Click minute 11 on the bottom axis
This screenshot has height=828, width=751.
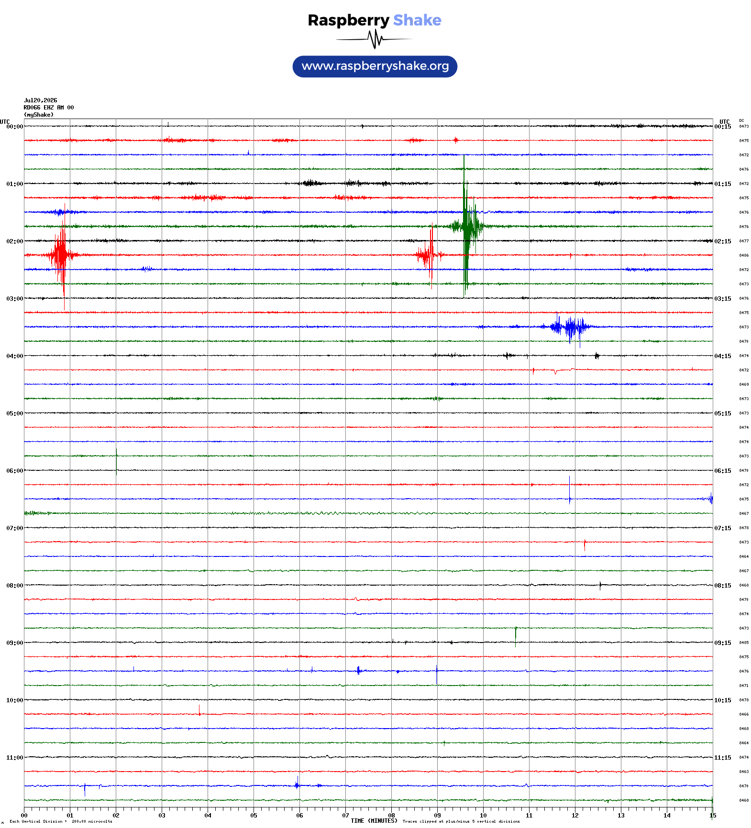coord(529,816)
